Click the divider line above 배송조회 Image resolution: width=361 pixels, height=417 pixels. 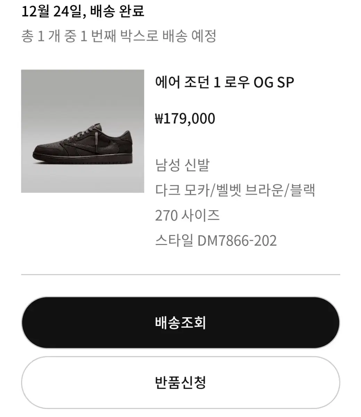coord(180,275)
